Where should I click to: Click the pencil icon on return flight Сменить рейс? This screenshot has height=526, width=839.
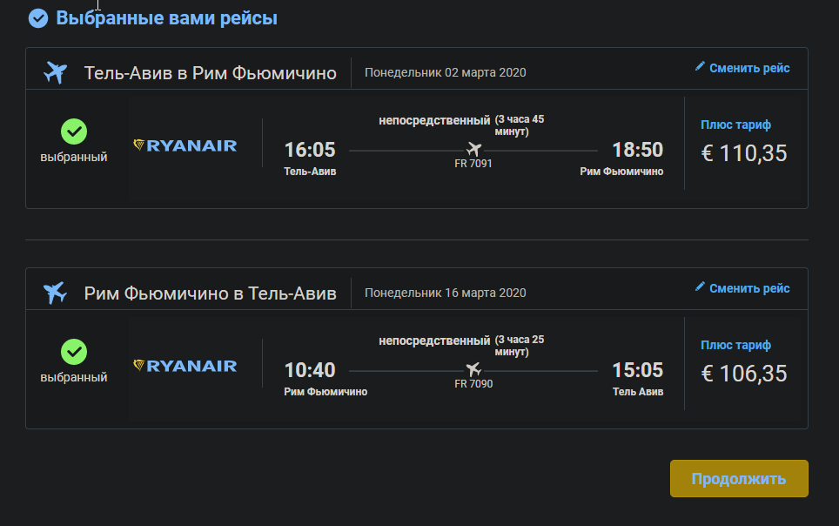(x=700, y=286)
